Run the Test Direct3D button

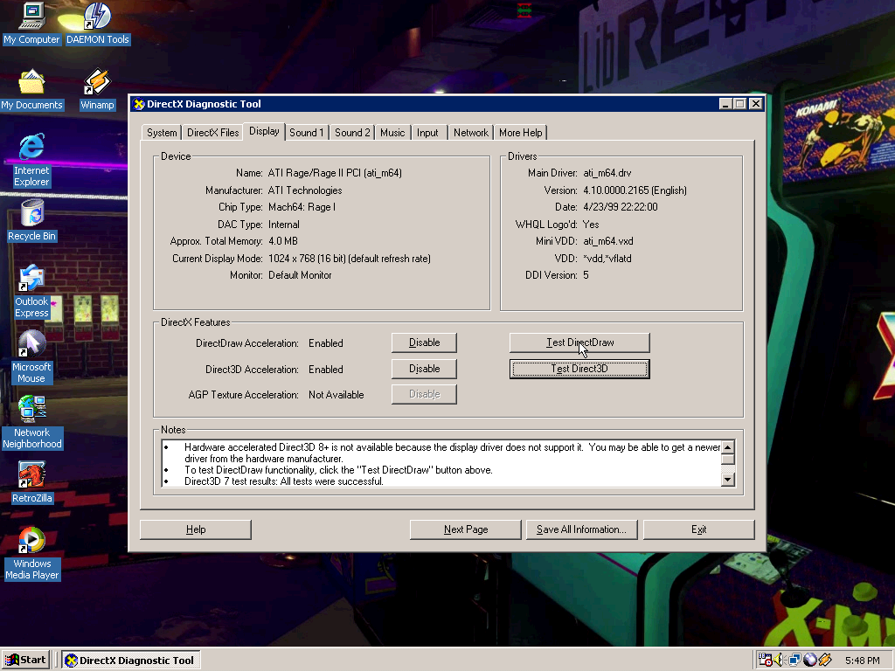(579, 369)
